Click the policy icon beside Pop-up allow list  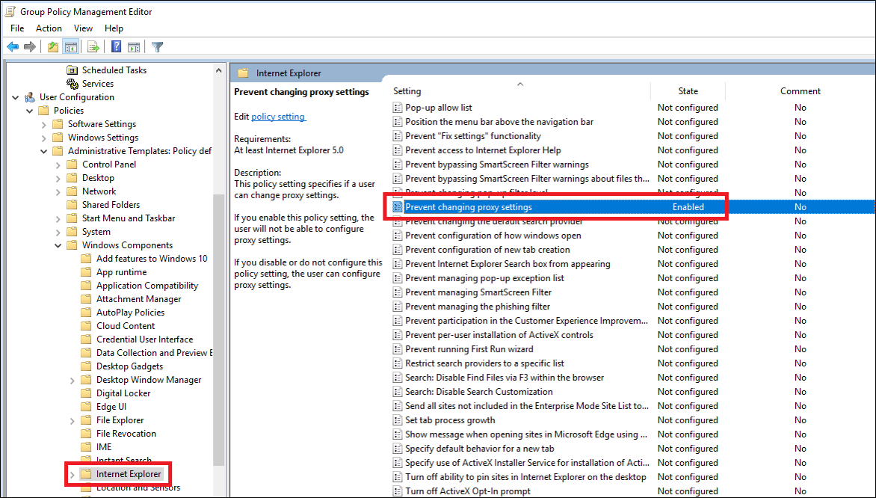pyautogui.click(x=397, y=108)
